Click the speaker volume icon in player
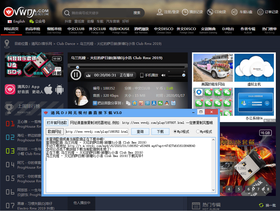Image resolution: width=280 pixels, height=211 pixels. [x=163, y=75]
